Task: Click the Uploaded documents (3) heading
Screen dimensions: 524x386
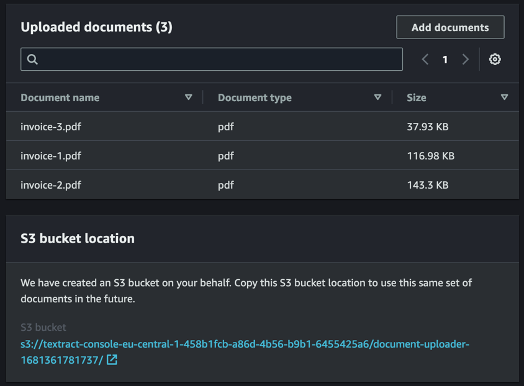Action: [x=96, y=27]
